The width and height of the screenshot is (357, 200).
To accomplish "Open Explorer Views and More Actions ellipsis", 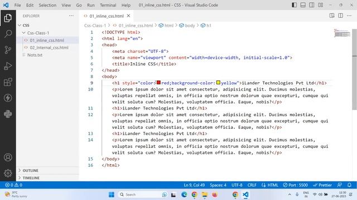I will tap(71, 16).
